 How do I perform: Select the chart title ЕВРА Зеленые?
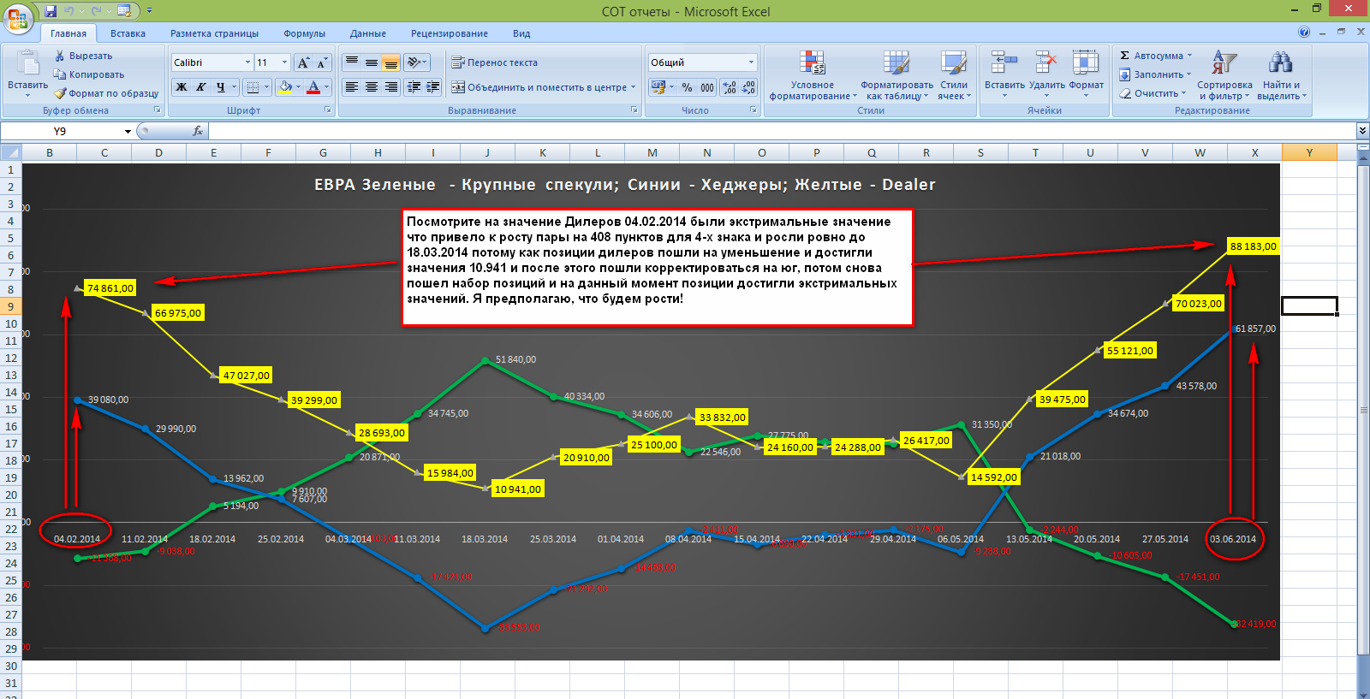[x=624, y=185]
